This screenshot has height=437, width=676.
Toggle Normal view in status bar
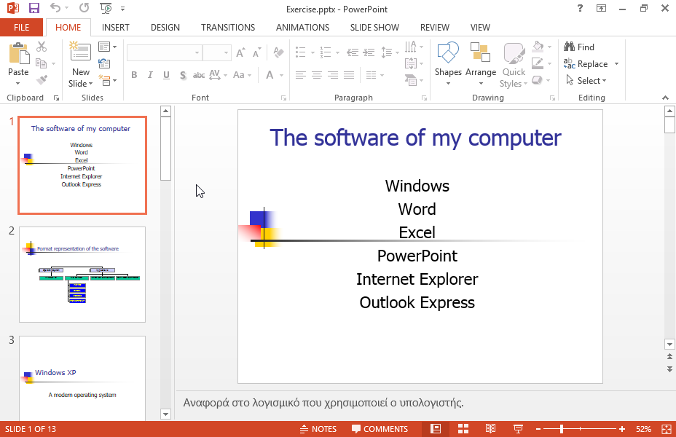(436, 429)
